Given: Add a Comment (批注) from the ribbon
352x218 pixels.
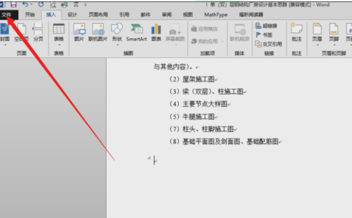Looking at the screenshot, I should pyautogui.click(x=297, y=32).
